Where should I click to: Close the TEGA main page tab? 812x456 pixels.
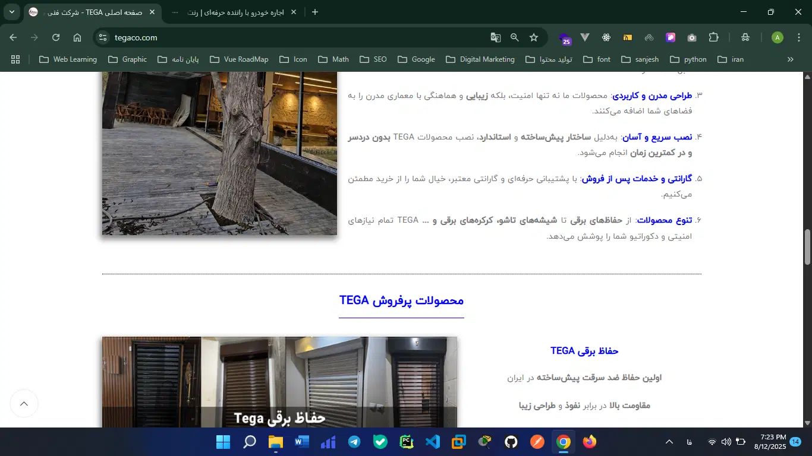point(152,12)
